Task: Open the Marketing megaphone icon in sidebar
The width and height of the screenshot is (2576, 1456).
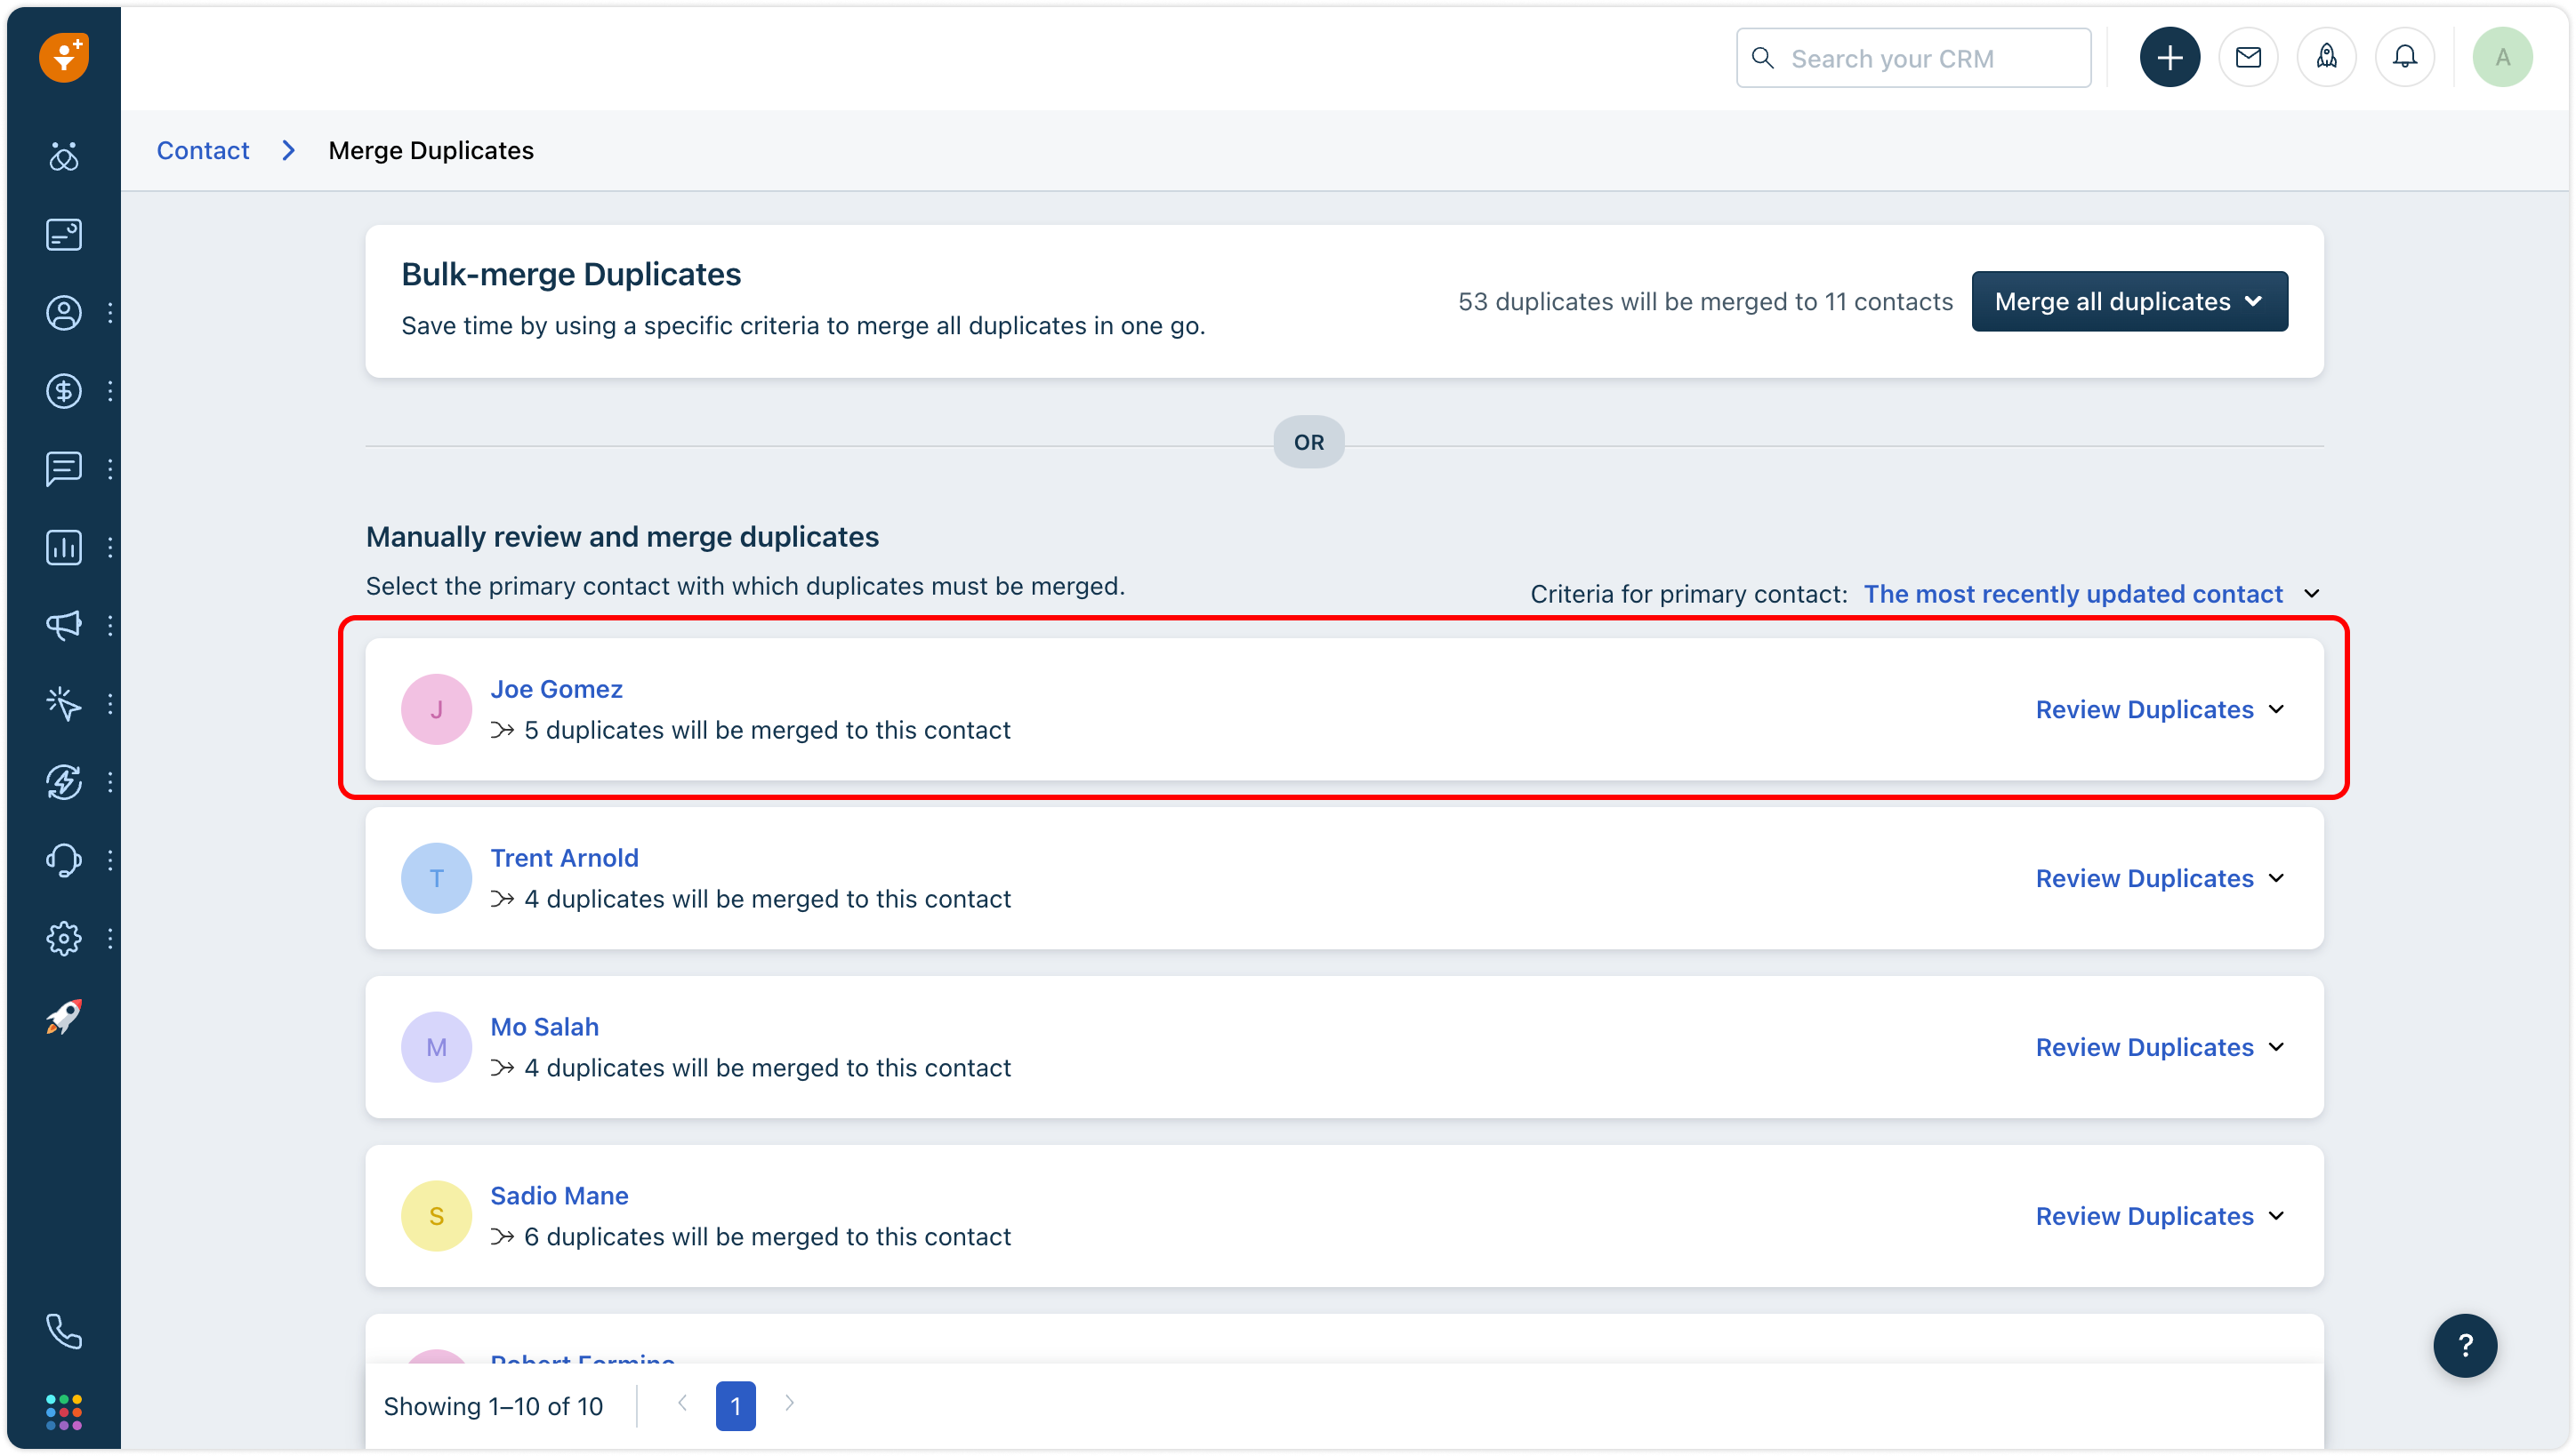Action: [x=64, y=626]
